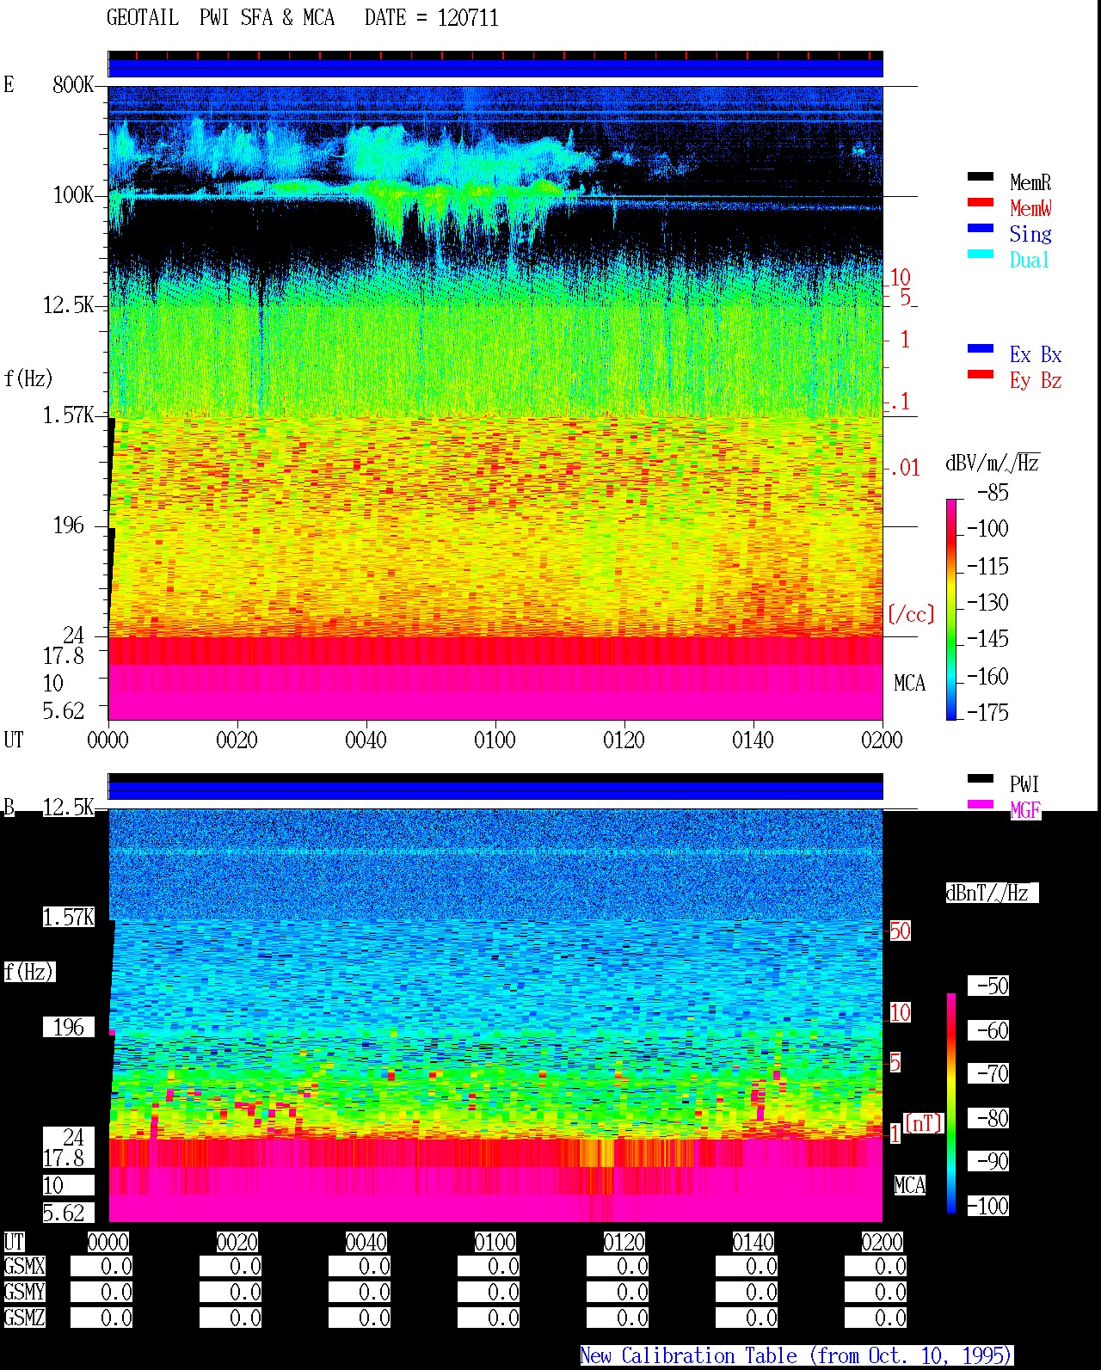Click the red '.01' density scale label
1101x1370 pixels.
904,469
